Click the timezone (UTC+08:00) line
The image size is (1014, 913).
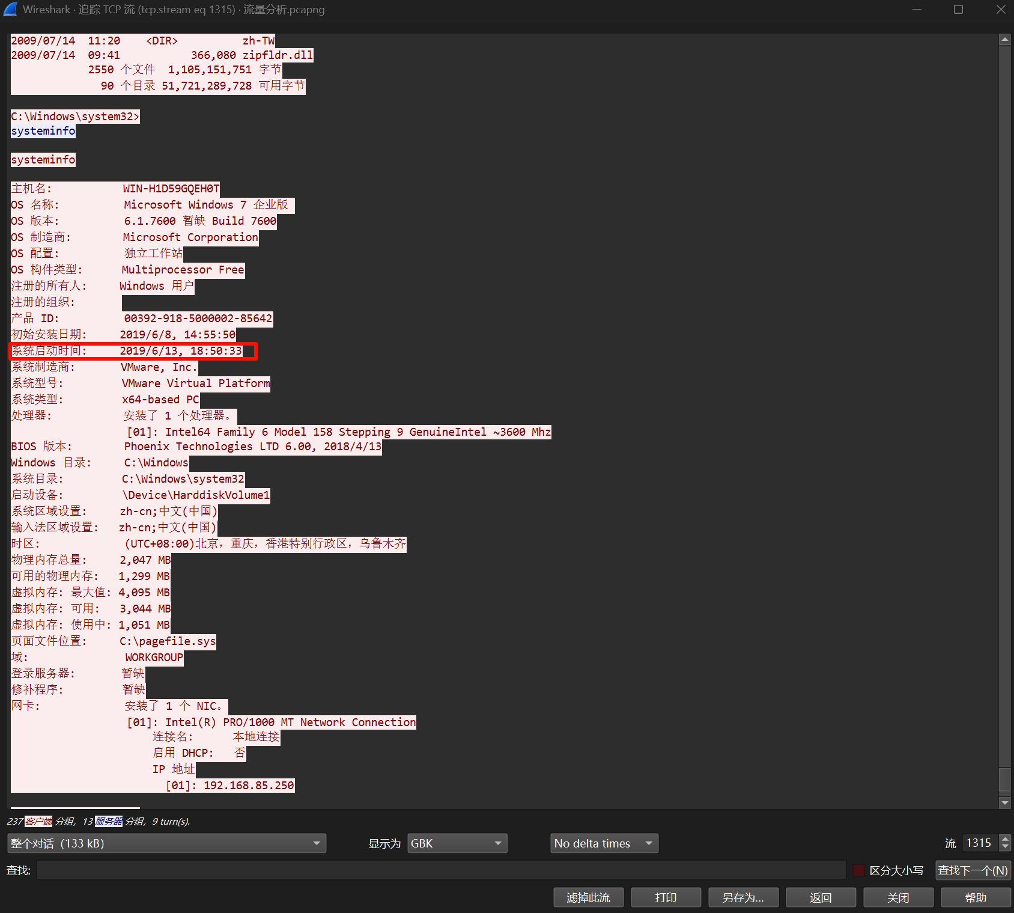[208, 544]
